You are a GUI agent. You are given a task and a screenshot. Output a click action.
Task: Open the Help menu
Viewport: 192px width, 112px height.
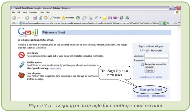coord(48,12)
